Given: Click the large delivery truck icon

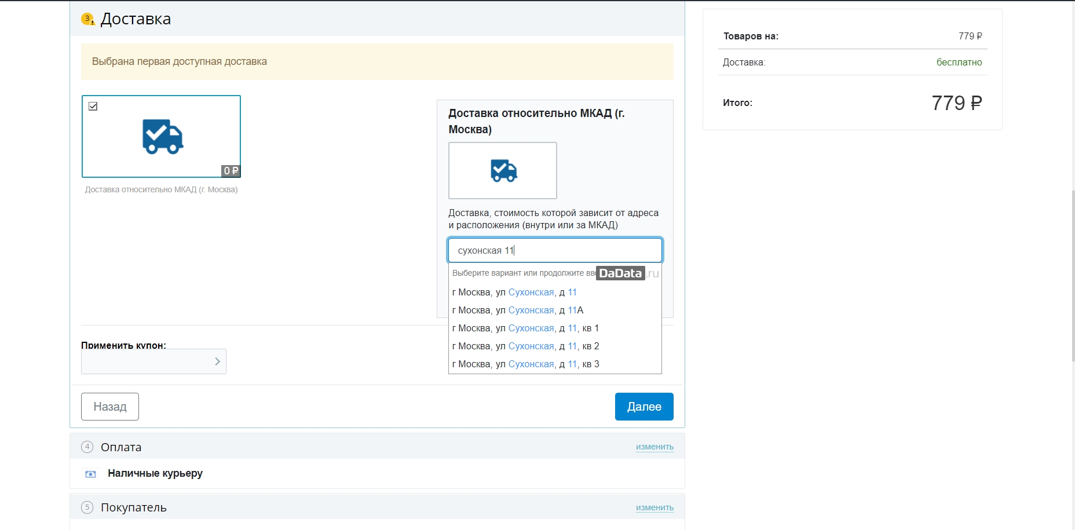Looking at the screenshot, I should (163, 137).
